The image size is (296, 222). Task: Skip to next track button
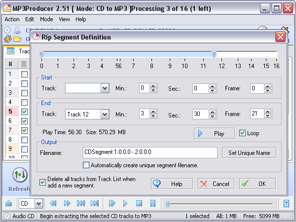pyautogui.click(x=95, y=203)
